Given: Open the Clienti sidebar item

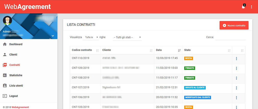Looking at the screenshot, I should pos(13,55).
